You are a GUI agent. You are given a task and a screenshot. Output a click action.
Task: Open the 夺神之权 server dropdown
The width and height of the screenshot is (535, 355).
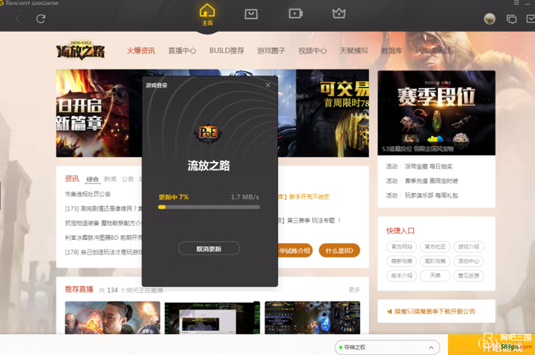pos(387,347)
